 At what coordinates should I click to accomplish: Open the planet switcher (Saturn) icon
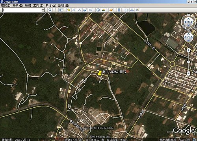[x=111, y=10]
